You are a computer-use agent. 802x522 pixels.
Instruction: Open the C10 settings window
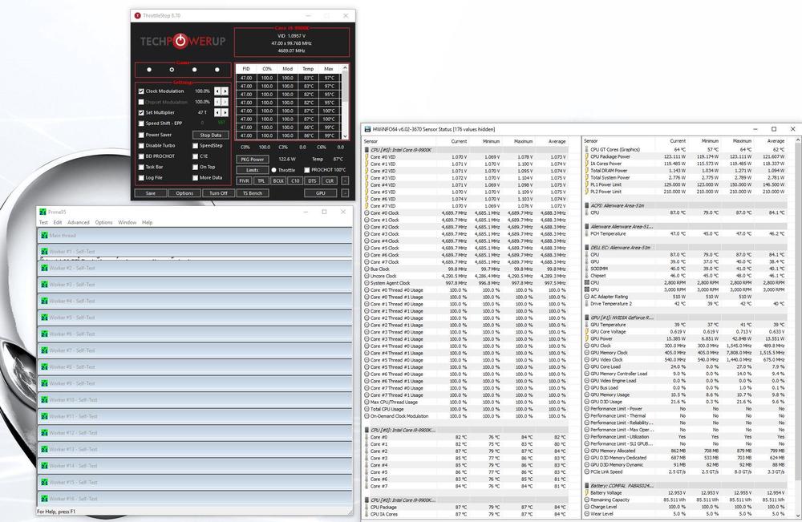click(x=296, y=180)
